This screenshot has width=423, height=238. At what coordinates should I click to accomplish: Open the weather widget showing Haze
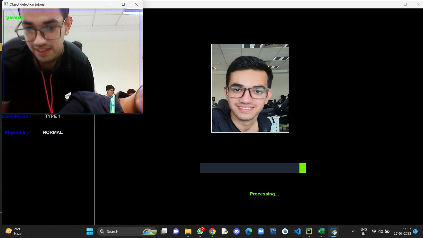[14, 231]
